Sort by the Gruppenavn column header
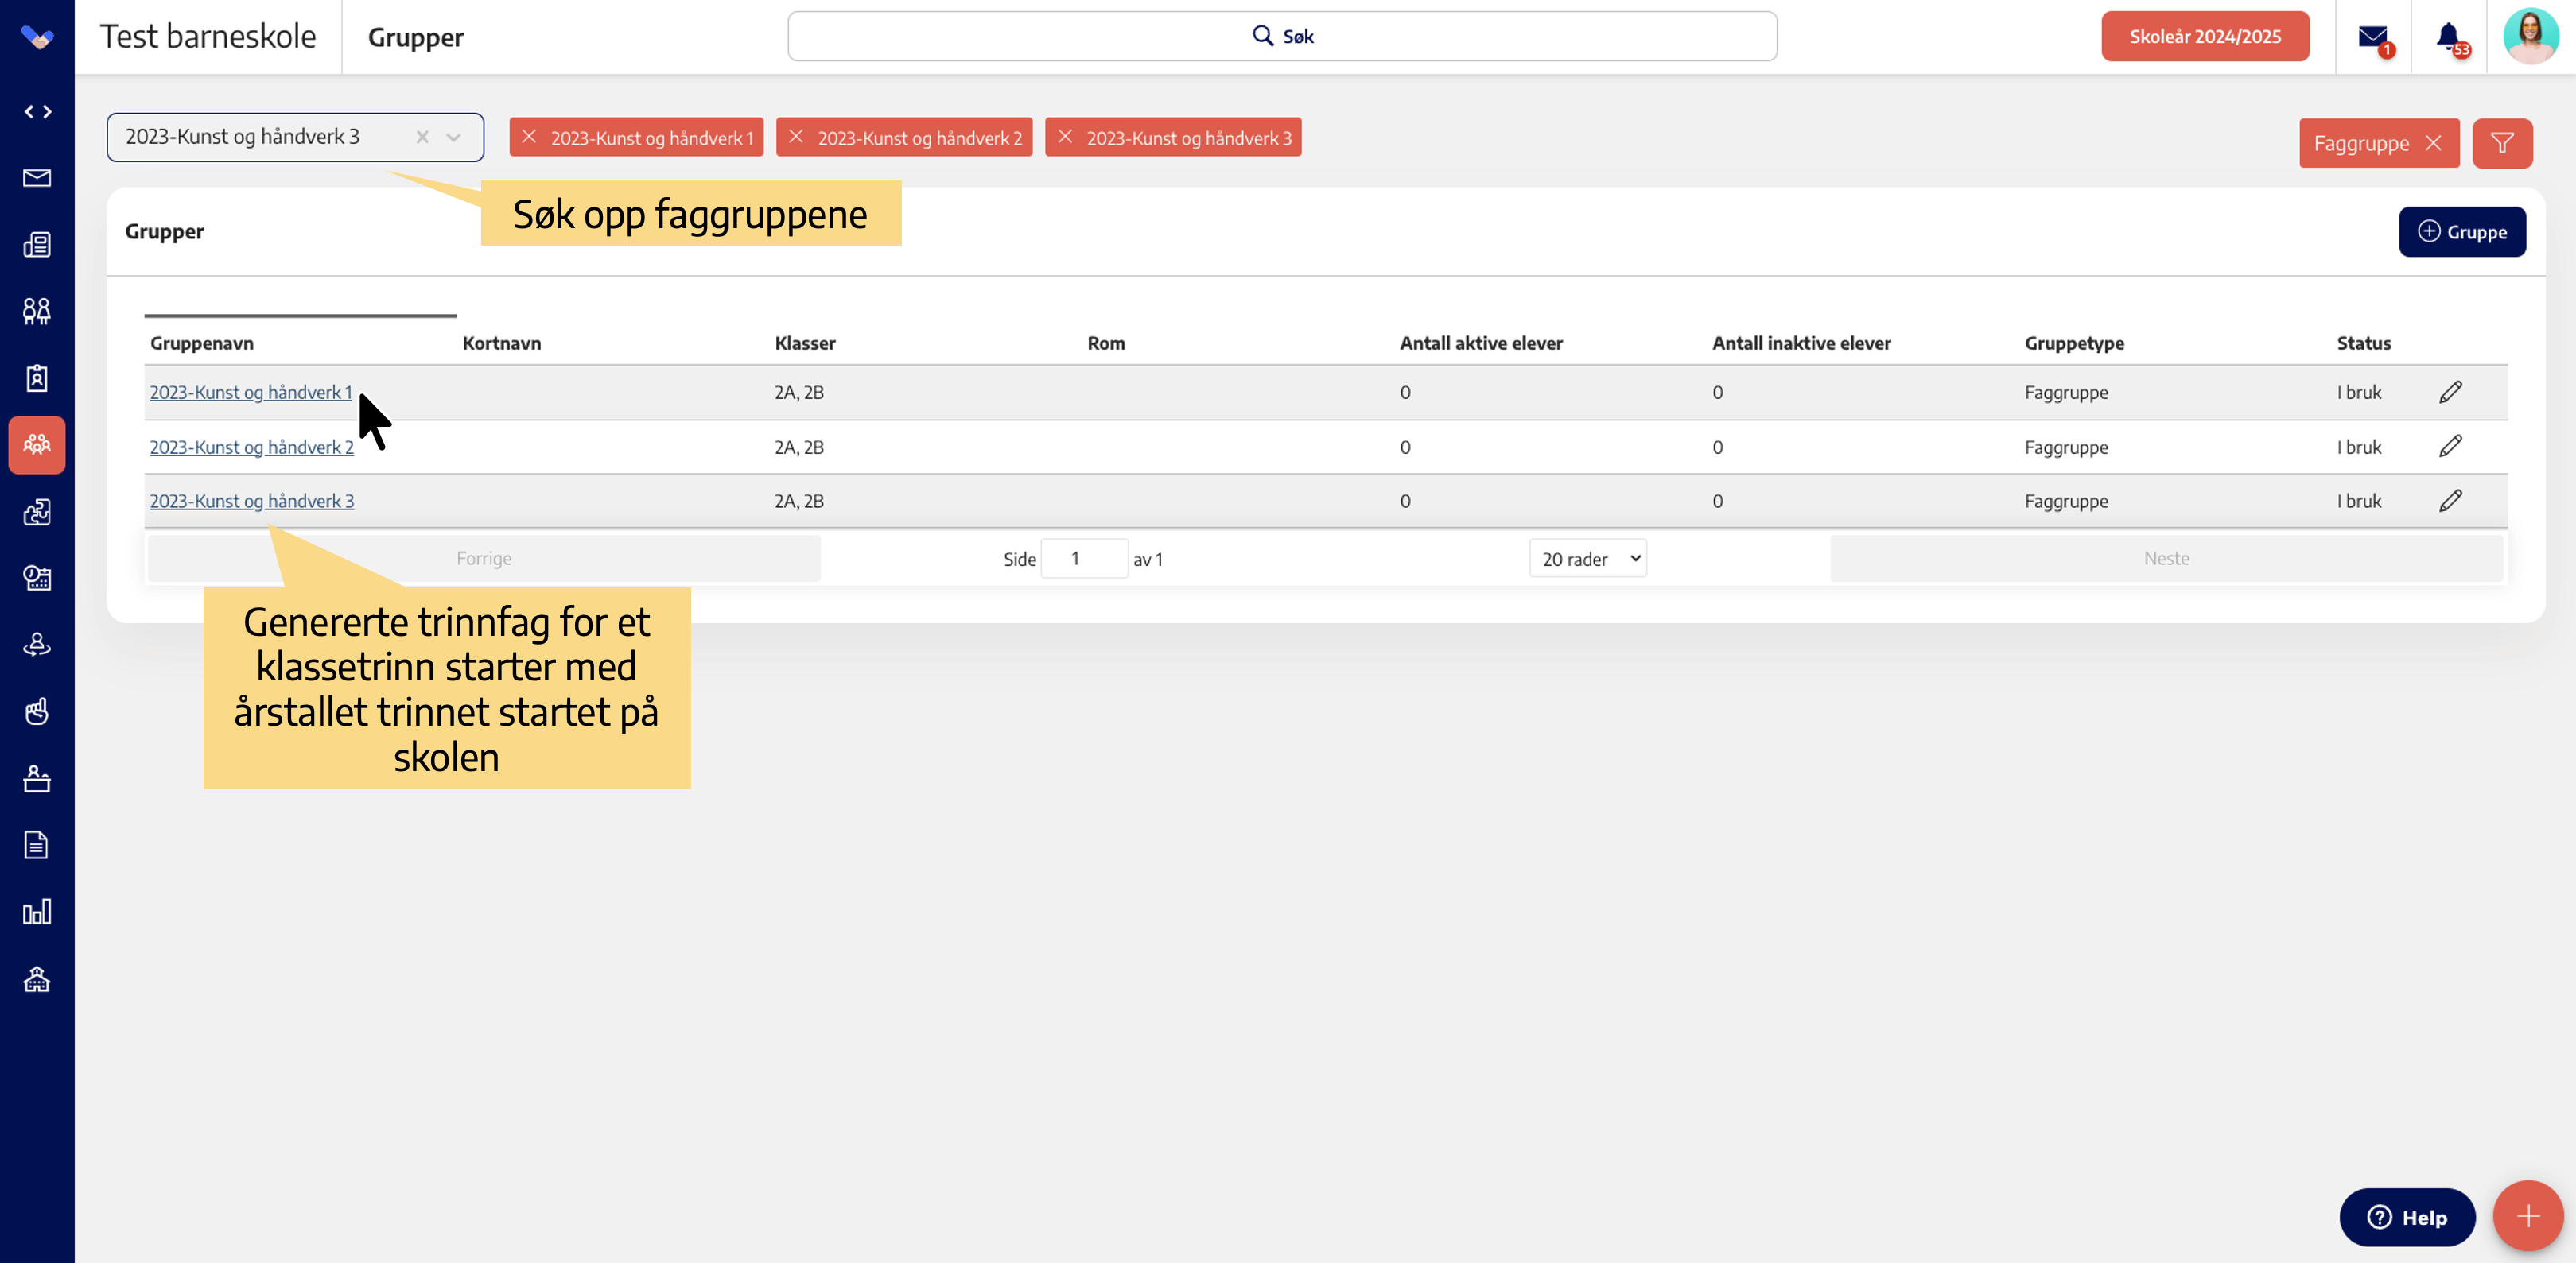The image size is (2576, 1263). [x=202, y=343]
